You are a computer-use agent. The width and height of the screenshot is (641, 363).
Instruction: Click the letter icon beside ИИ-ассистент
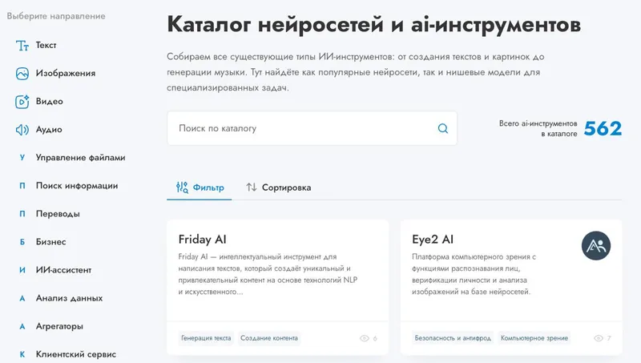(22, 270)
